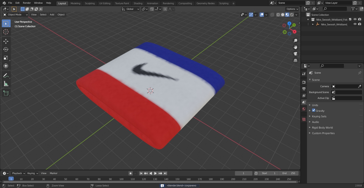Open the viewport Add menu
The image size is (364, 188).
click(52, 15)
